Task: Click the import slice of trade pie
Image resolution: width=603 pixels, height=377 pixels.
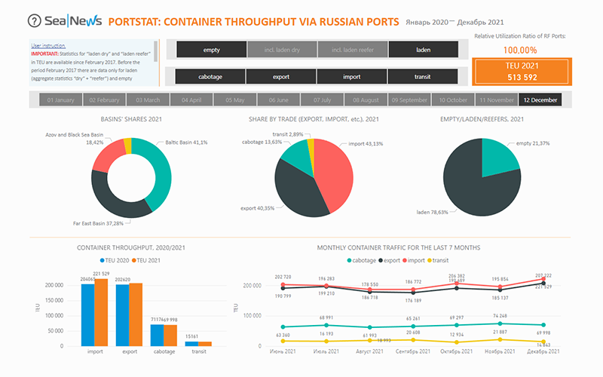Action: (x=334, y=175)
